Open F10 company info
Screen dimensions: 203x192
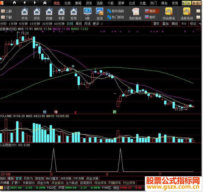184,24
